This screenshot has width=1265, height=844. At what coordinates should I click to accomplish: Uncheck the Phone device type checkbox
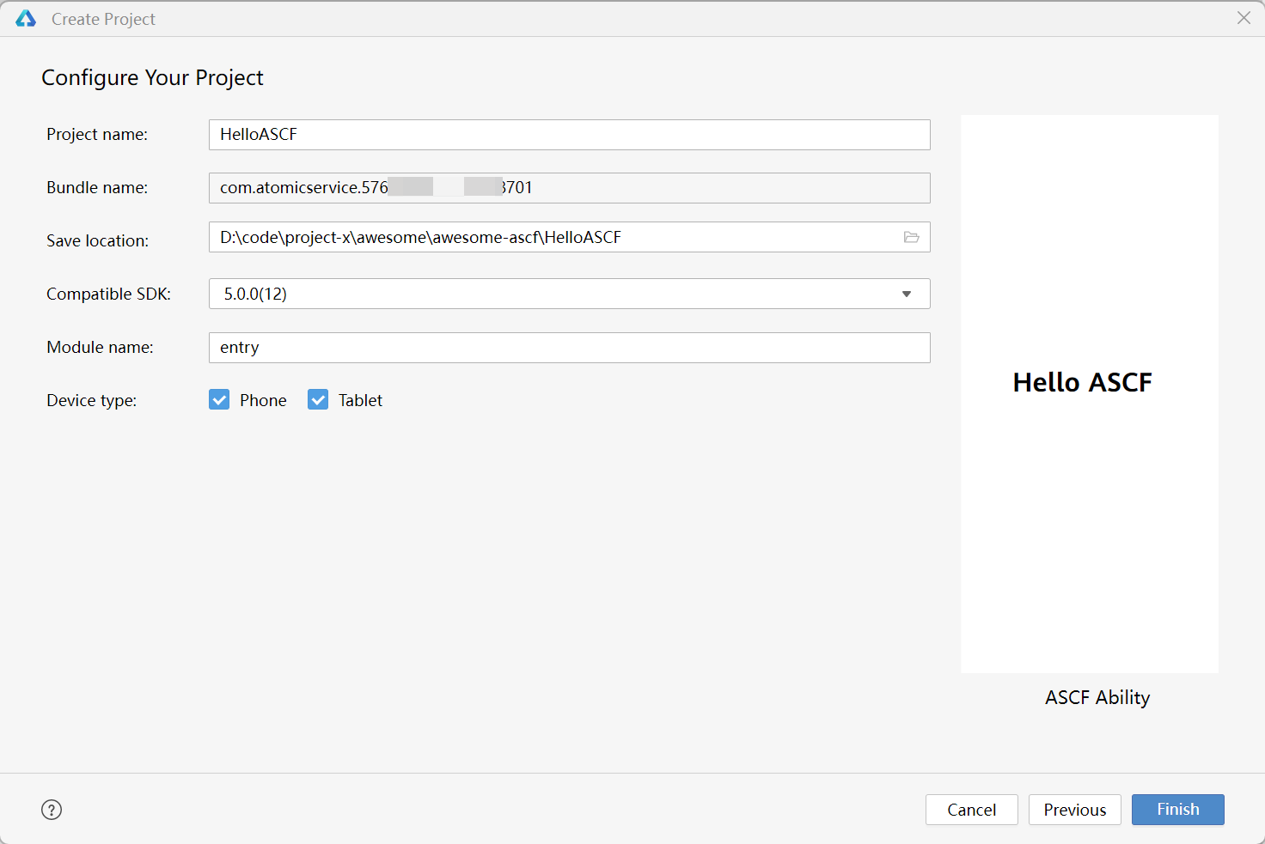(219, 399)
